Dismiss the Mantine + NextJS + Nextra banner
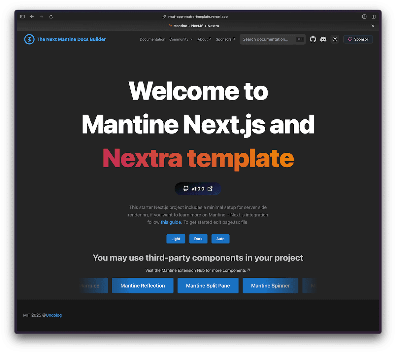This screenshot has width=396, height=353. 373,26
